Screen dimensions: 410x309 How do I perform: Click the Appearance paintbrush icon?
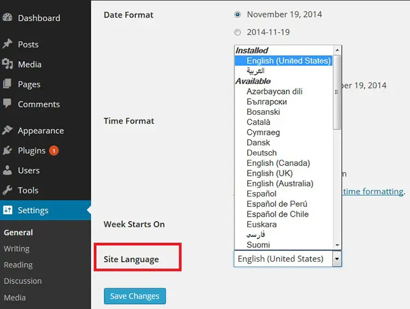(8, 130)
